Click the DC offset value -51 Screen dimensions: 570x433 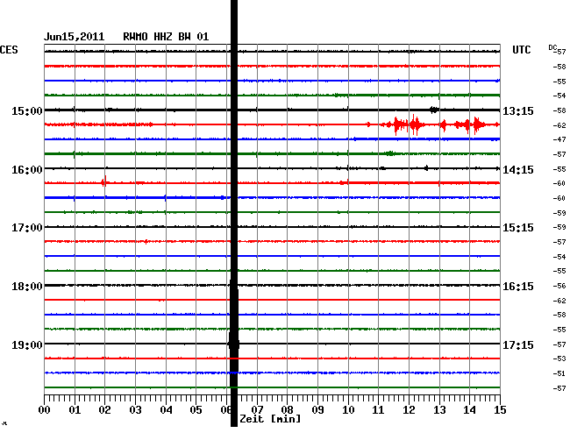pyautogui.click(x=559, y=373)
